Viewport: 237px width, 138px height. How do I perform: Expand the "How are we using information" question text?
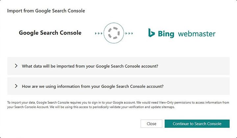(x=92, y=86)
